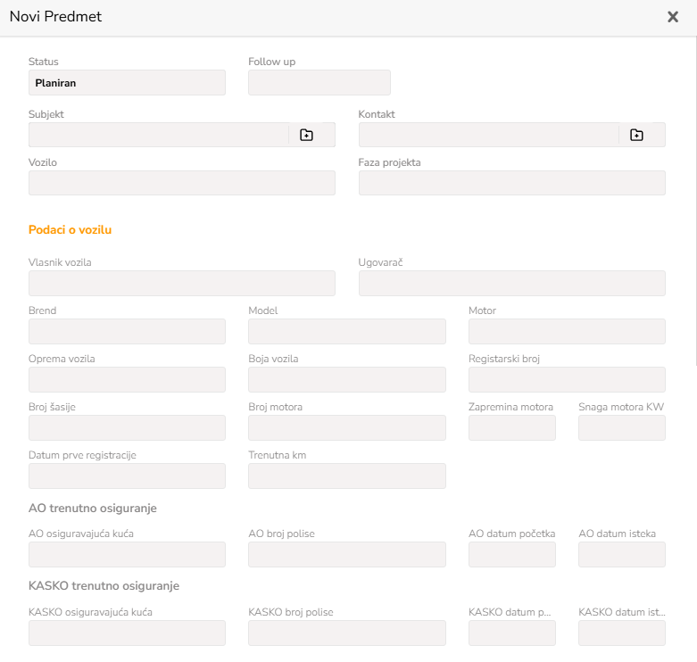Open the Status dropdown showing Planiran
697x662 pixels.
(x=127, y=83)
